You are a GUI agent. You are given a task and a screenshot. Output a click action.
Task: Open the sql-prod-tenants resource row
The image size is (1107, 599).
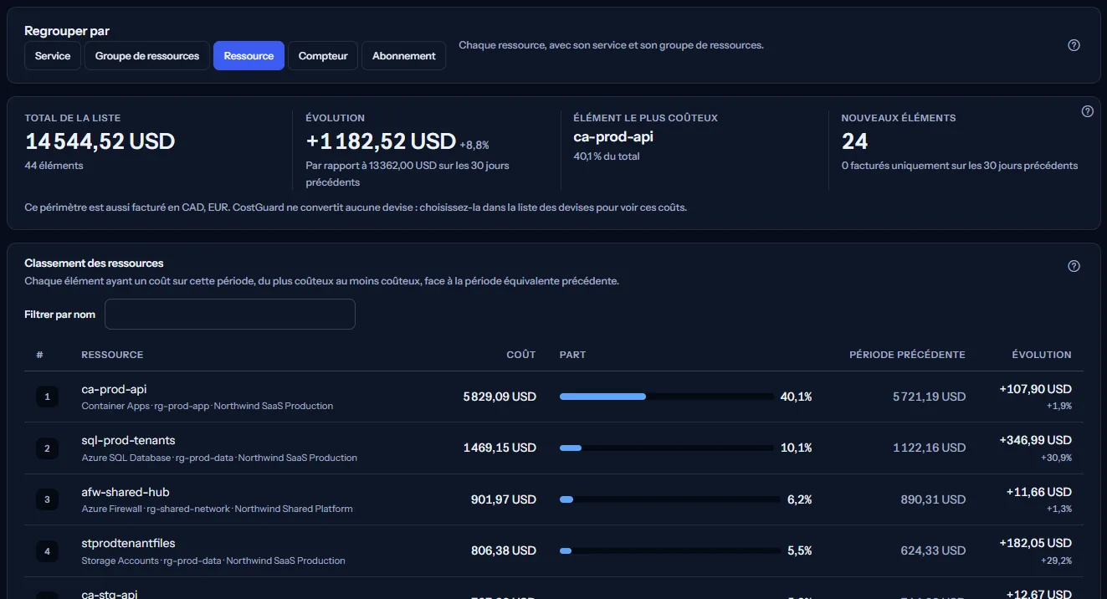click(554, 448)
